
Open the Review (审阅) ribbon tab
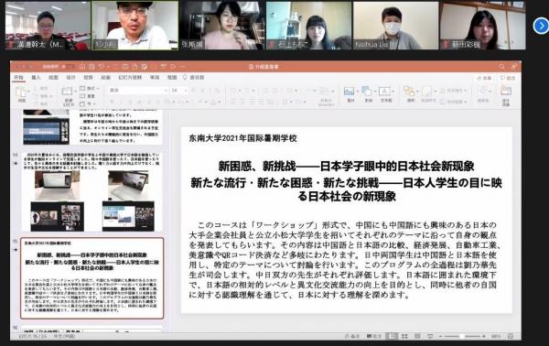point(155,78)
